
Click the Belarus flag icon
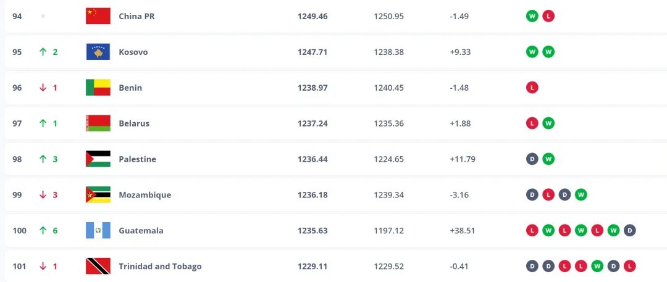pyautogui.click(x=98, y=123)
